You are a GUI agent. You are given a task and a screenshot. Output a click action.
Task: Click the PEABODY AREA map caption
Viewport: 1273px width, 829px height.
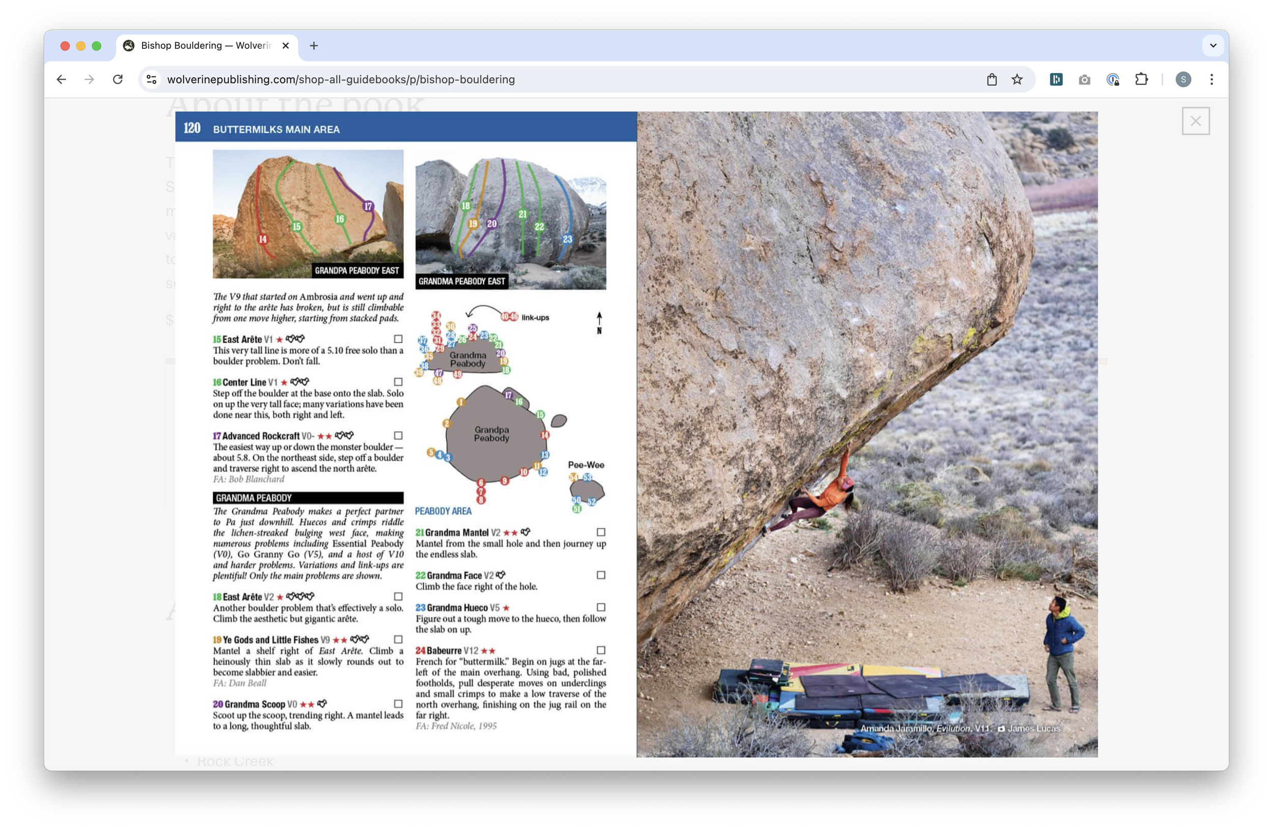pyautogui.click(x=444, y=511)
